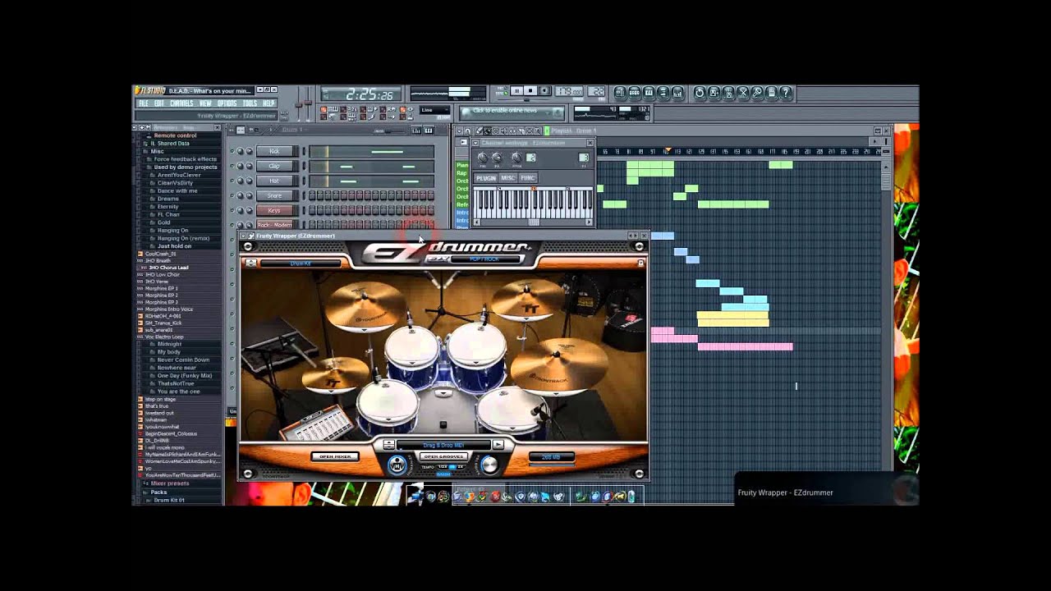
Task: Toggle first step of Keys channel
Action: (313, 210)
